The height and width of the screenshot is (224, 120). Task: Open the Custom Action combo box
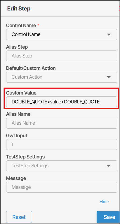[62, 77]
